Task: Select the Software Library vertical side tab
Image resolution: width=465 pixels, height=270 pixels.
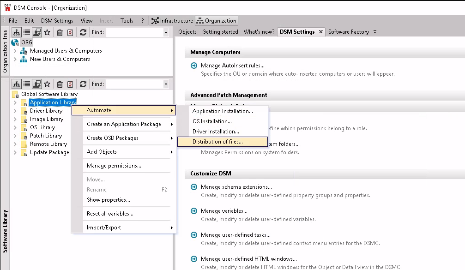Action: (5, 232)
